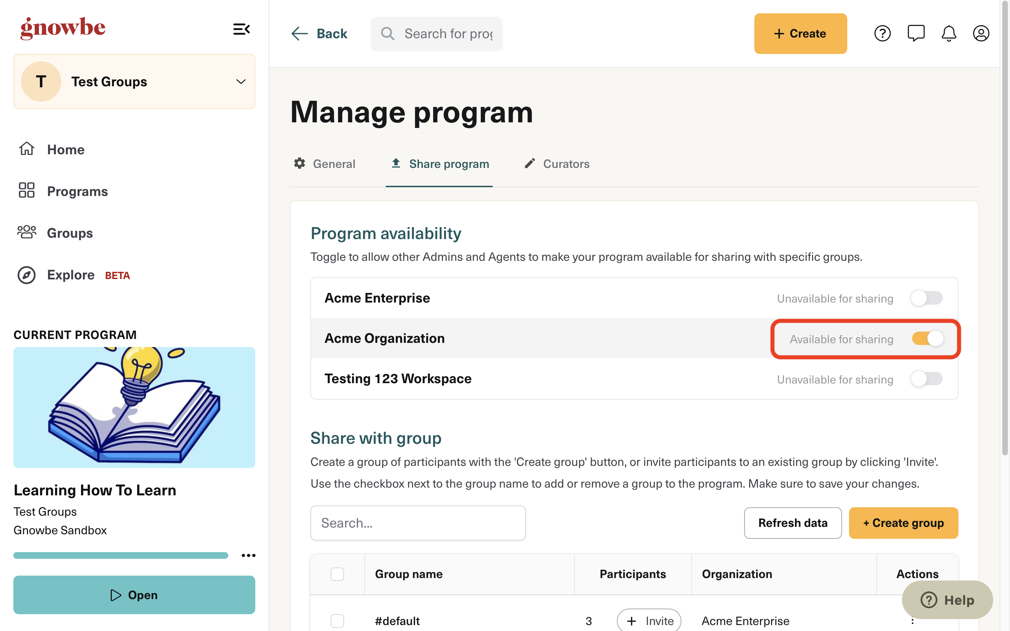Viewport: 1010px width, 631px height.
Task: Click the page vertical scrollbar
Action: [x=1005, y=228]
